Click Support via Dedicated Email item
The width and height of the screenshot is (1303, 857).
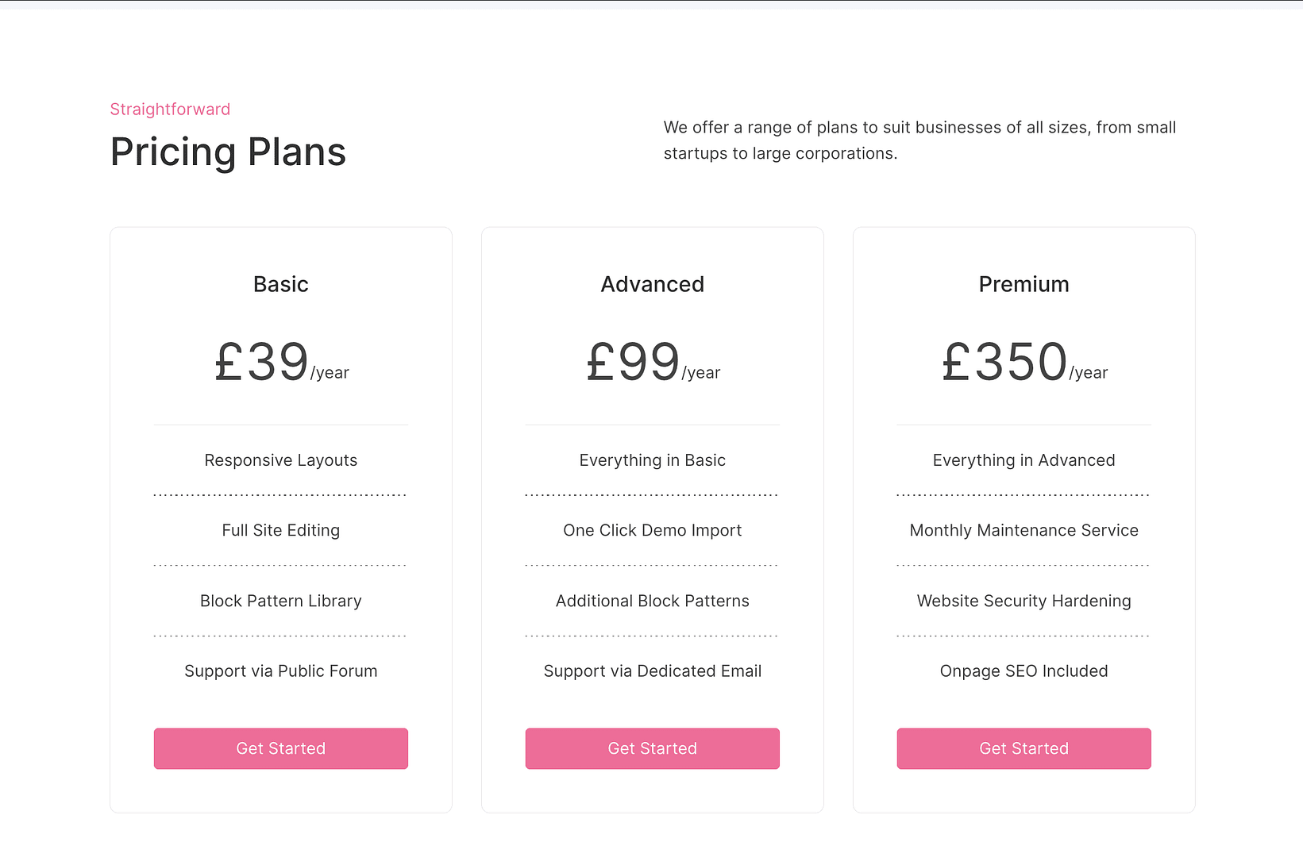653,671
